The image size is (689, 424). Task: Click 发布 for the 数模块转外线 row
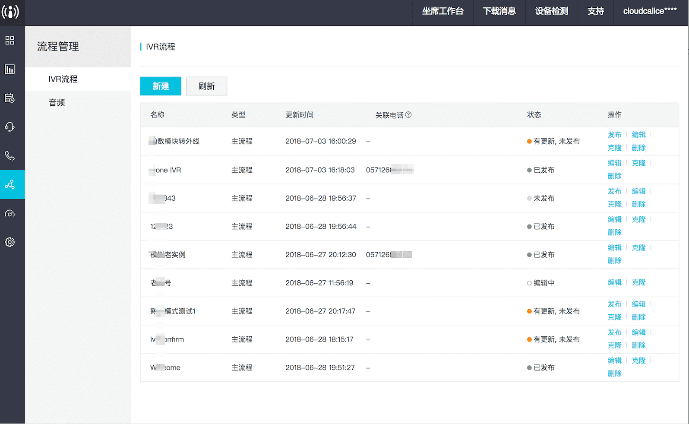[615, 135]
